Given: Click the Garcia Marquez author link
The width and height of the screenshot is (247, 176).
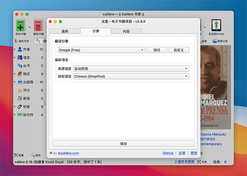Looking at the screenshot, I should click(x=213, y=134).
